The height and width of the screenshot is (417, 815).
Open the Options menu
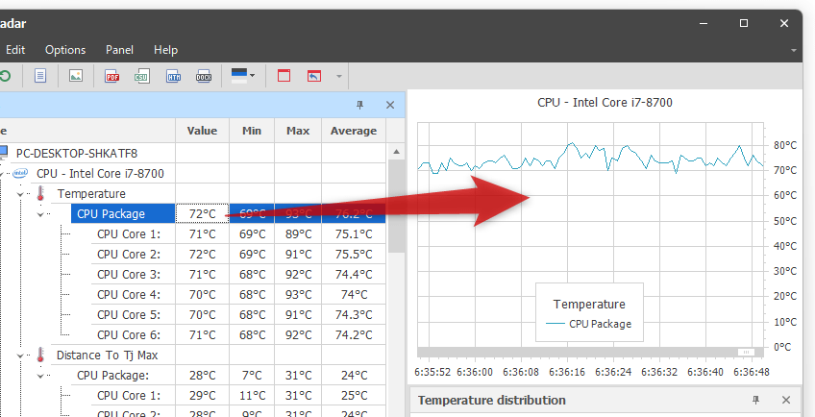click(x=65, y=50)
